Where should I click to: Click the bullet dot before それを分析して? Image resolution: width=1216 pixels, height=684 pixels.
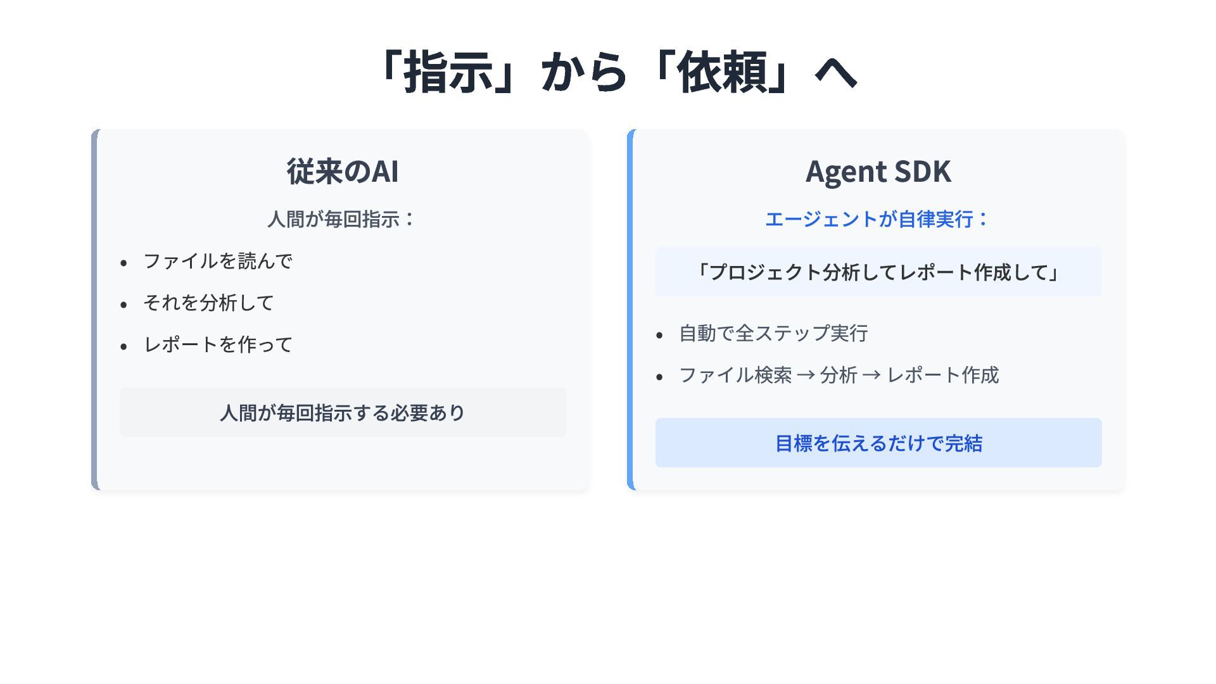click(x=123, y=305)
